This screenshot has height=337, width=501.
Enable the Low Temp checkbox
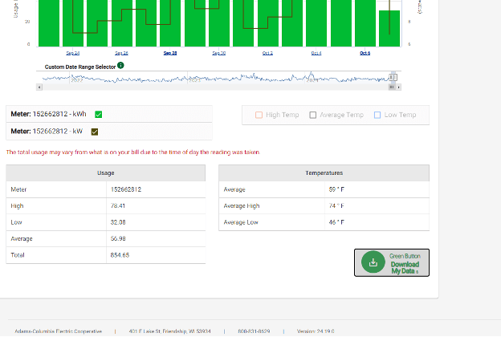click(377, 115)
